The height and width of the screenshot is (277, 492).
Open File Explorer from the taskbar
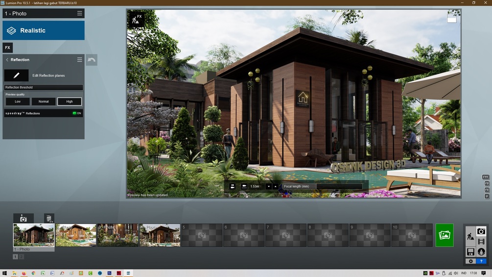(14, 273)
